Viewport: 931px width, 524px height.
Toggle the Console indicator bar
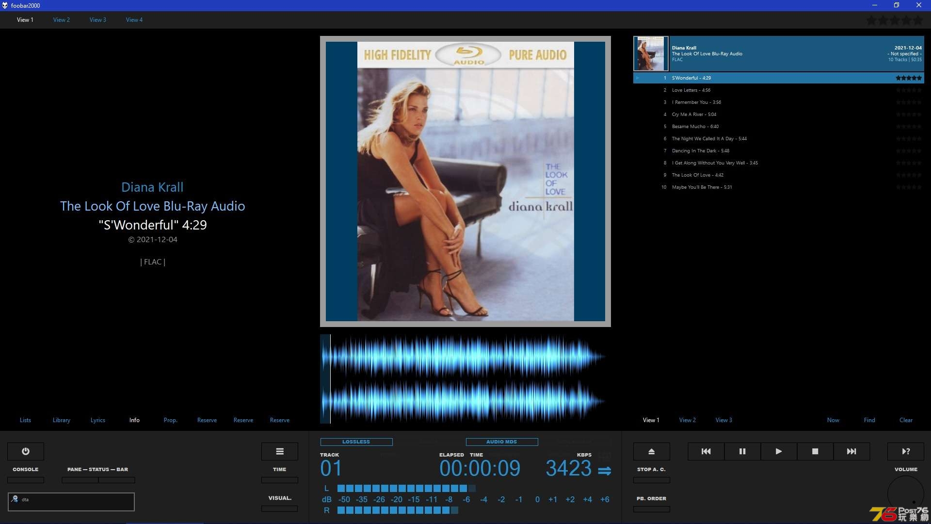[x=26, y=480]
